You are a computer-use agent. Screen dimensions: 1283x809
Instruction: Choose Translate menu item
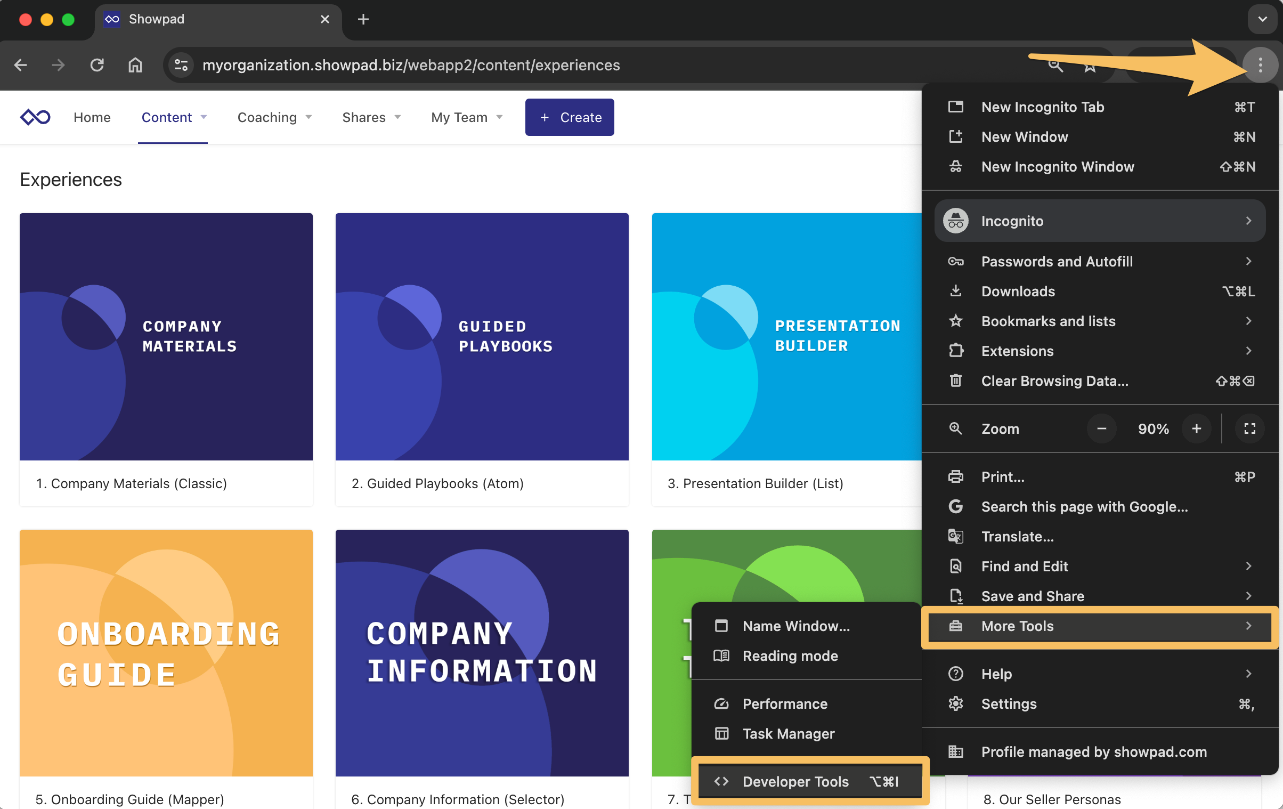[x=1100, y=537]
